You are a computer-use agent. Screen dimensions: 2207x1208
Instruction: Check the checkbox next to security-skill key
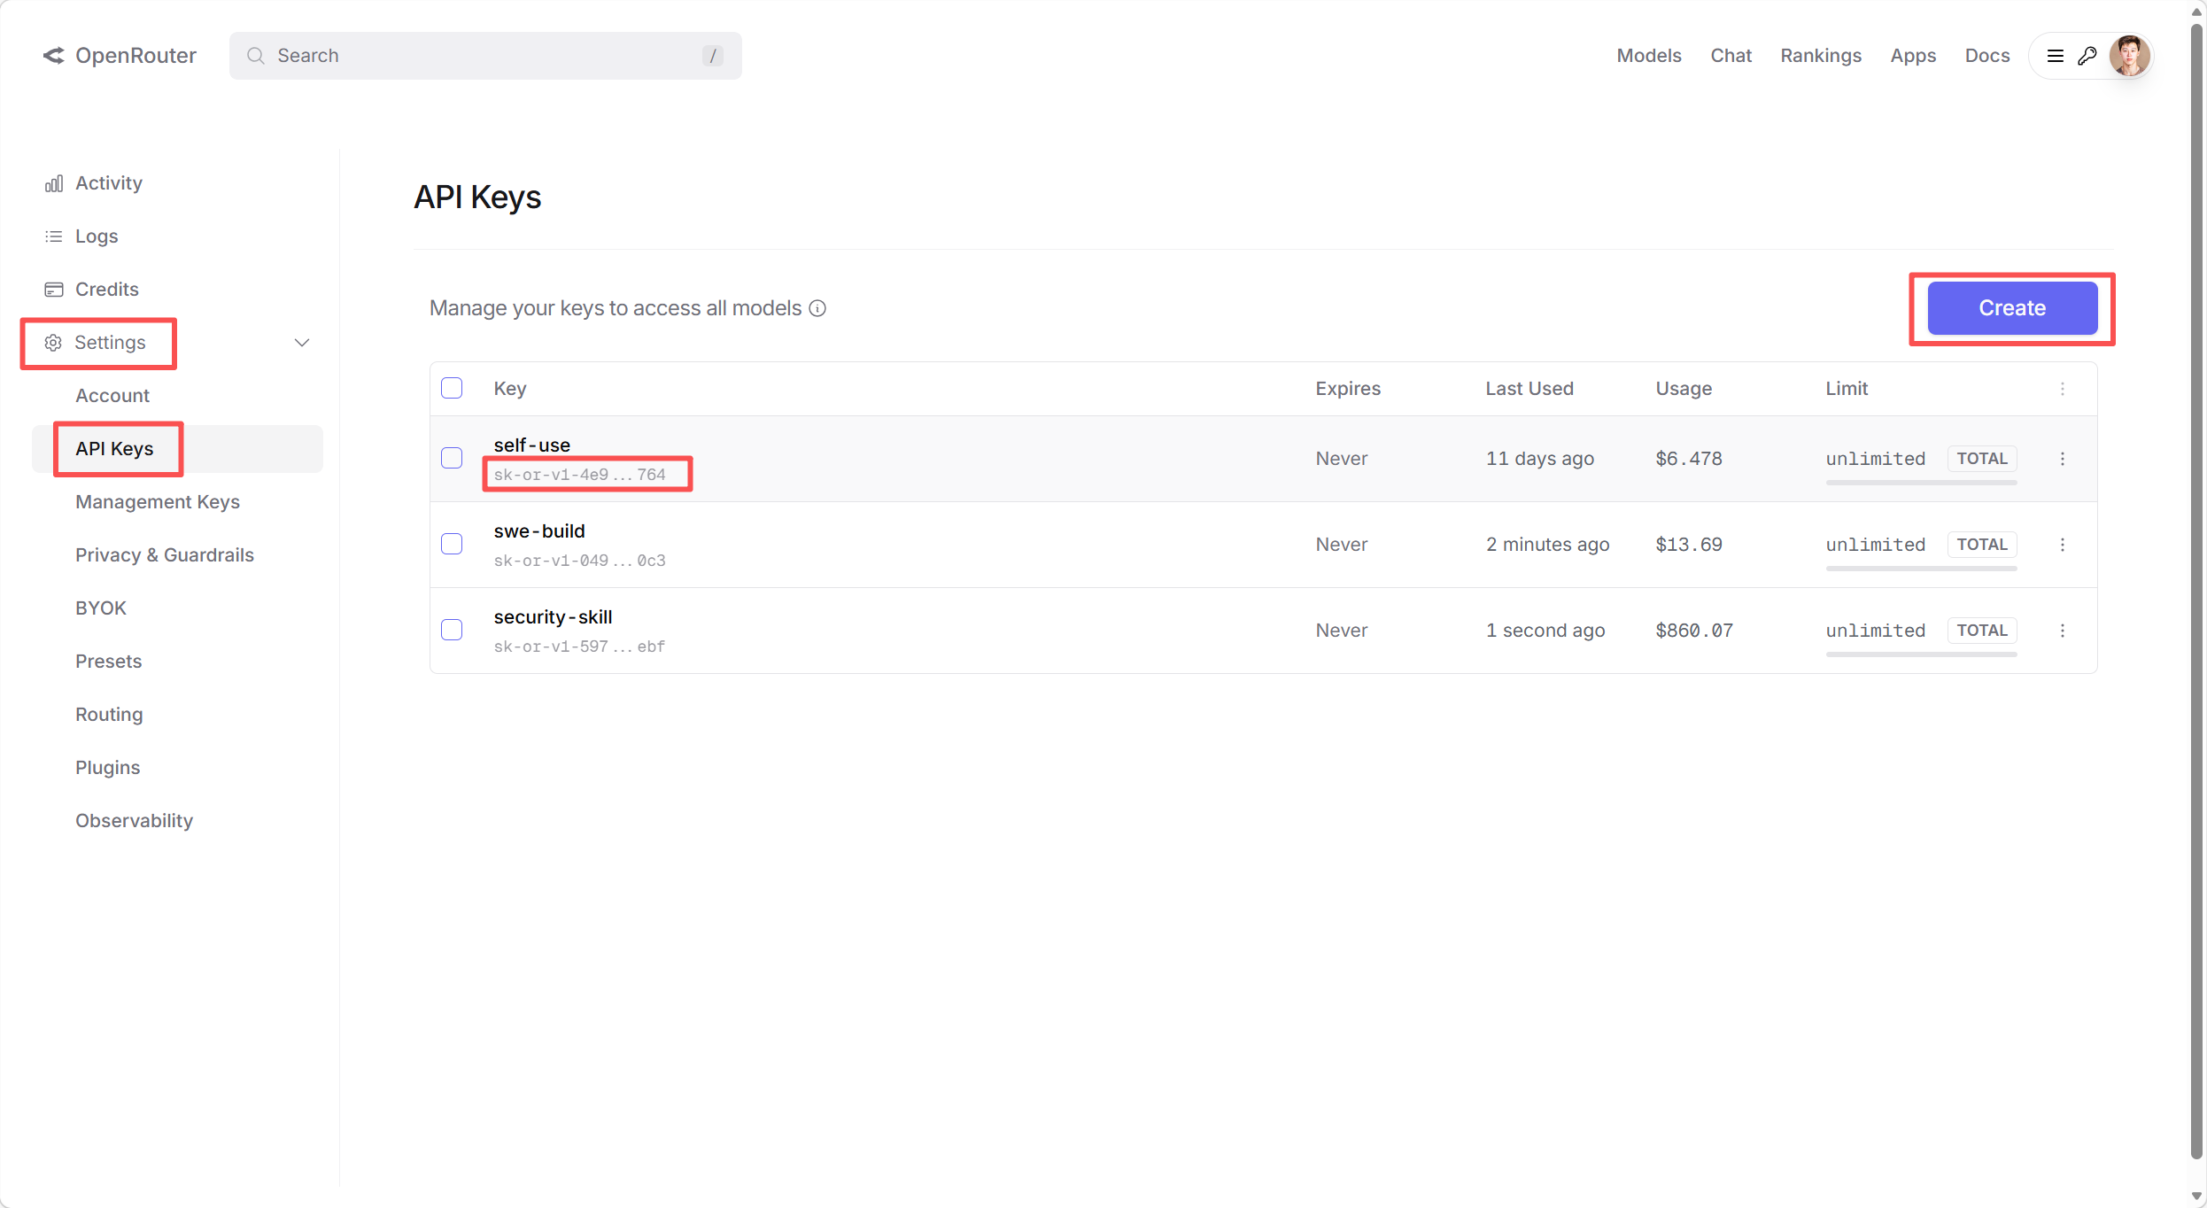(452, 630)
